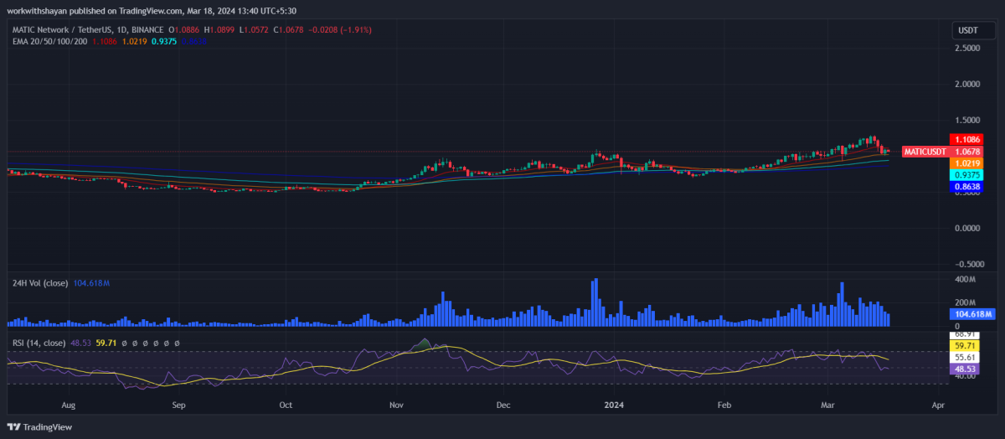This screenshot has height=439, width=1005.
Task: Click the purple 48.53 RSI axis tag
Action: pos(966,369)
